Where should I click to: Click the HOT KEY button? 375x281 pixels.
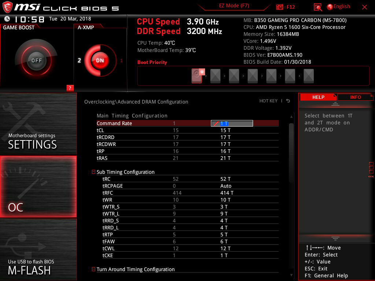pyautogui.click(x=268, y=101)
